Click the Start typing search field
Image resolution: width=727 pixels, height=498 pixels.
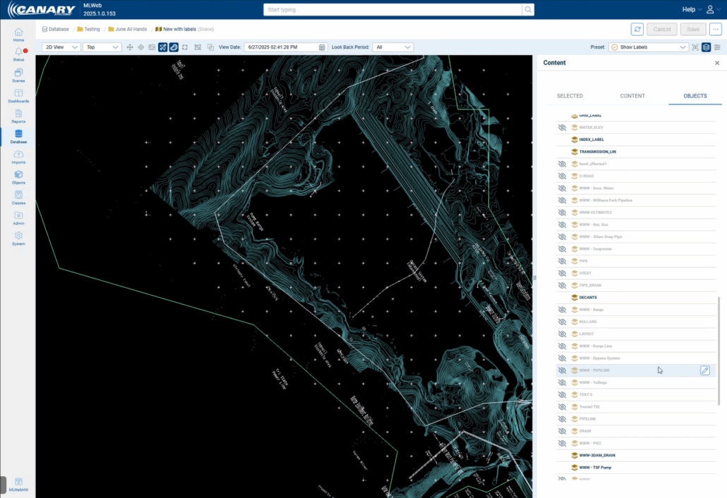tap(392, 10)
